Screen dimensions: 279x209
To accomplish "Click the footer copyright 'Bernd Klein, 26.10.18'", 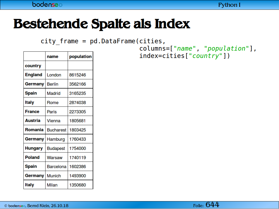I will [x=48, y=206].
